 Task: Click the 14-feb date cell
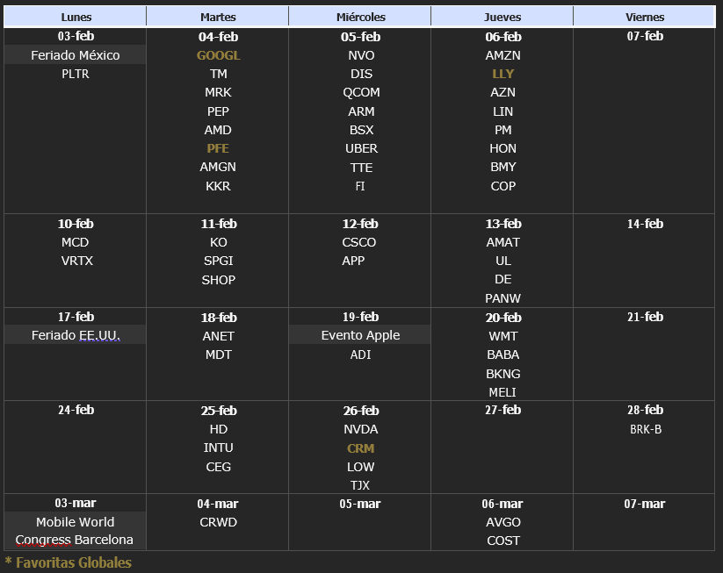point(645,224)
